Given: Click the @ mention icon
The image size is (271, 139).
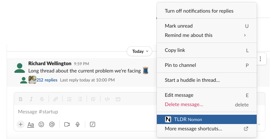Looking at the screenshot, I should (x=52, y=124).
